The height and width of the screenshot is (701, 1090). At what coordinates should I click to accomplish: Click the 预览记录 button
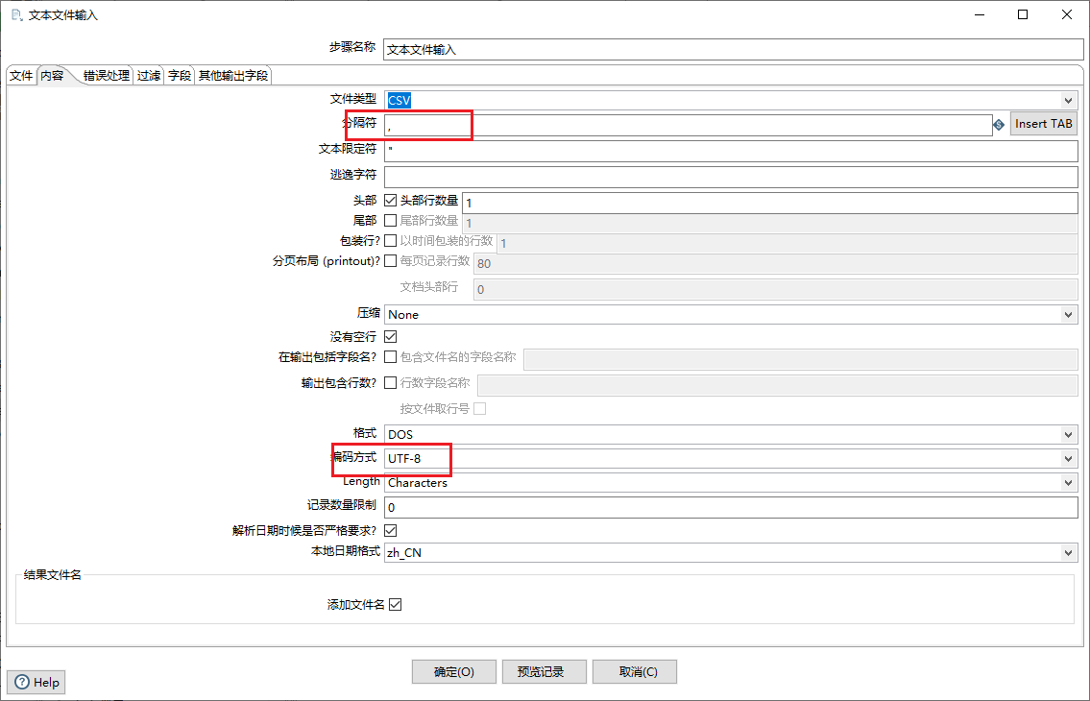click(545, 672)
